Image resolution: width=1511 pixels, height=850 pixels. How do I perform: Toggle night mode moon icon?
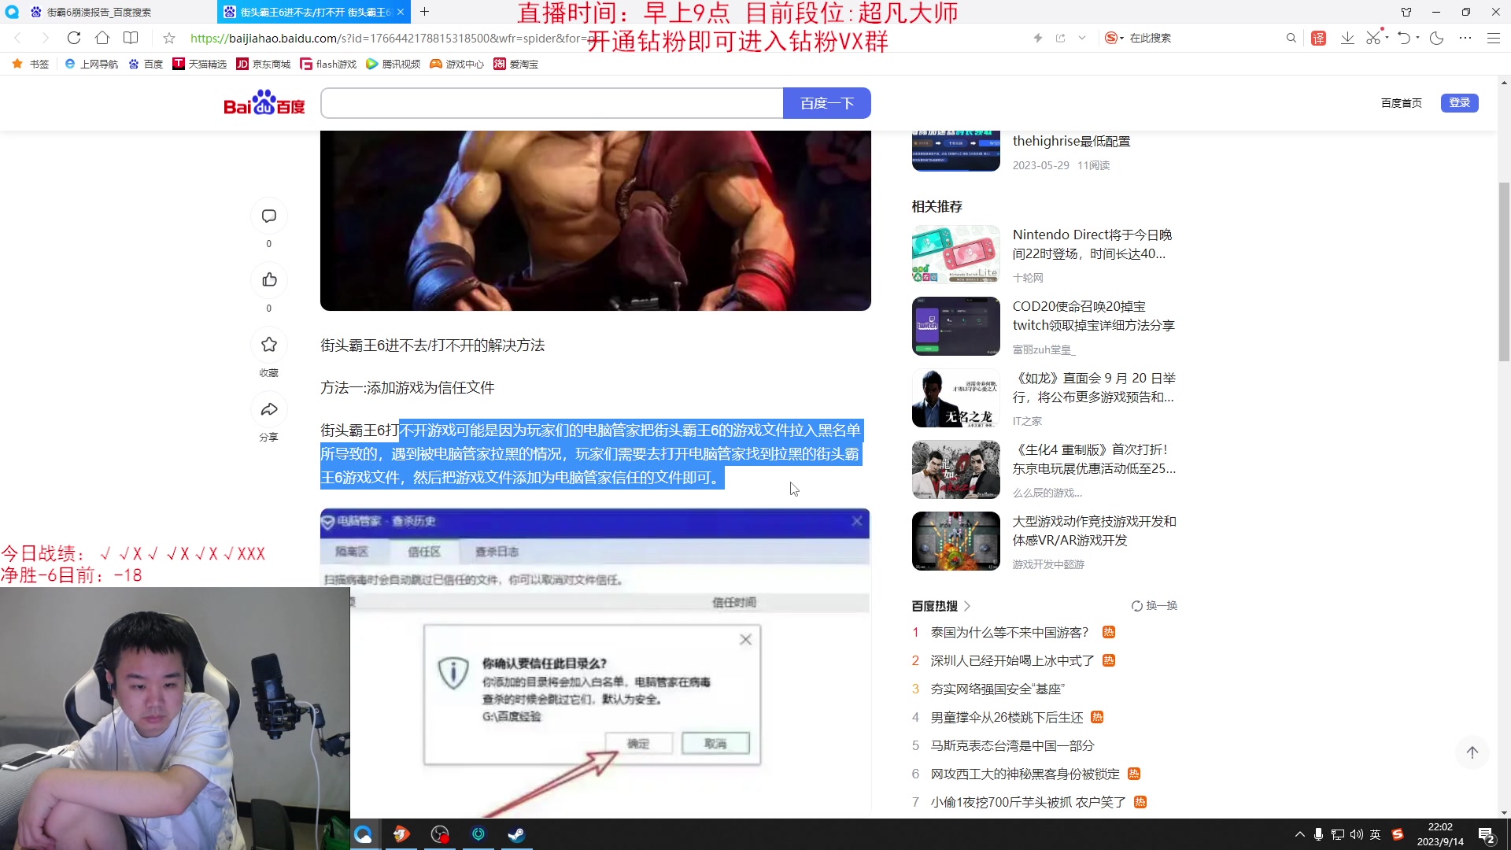point(1436,38)
